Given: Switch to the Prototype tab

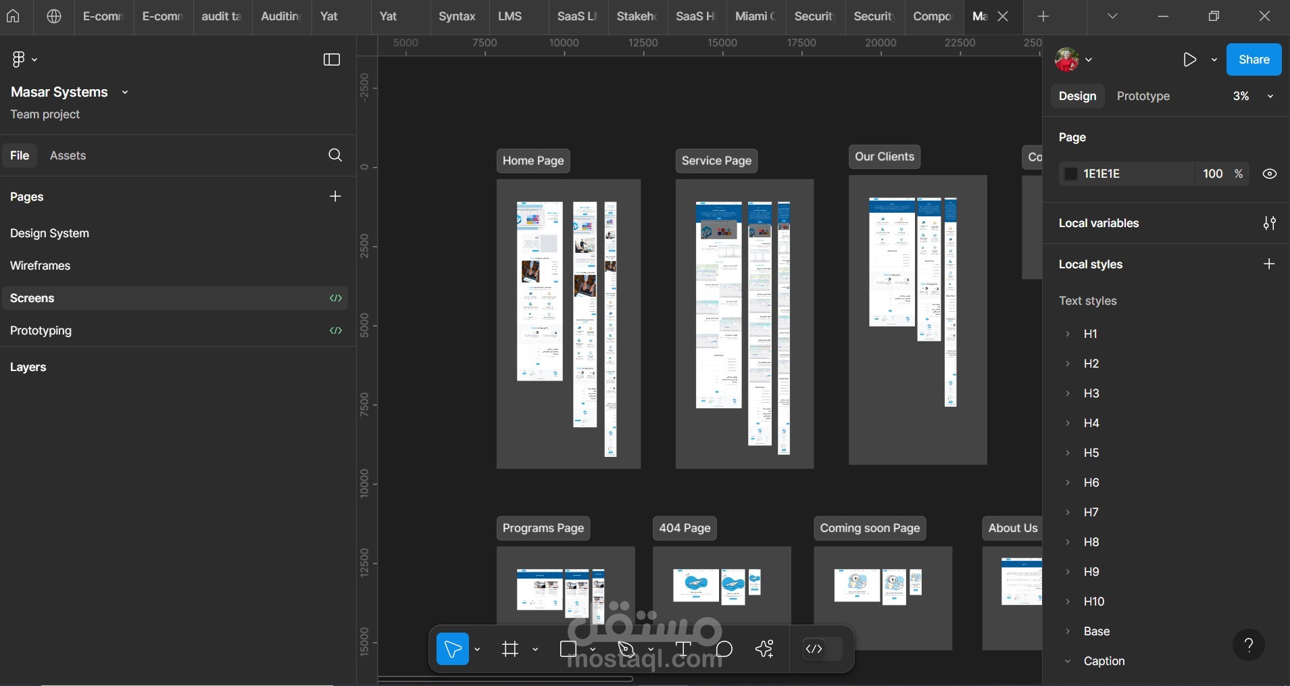Looking at the screenshot, I should pyautogui.click(x=1143, y=96).
